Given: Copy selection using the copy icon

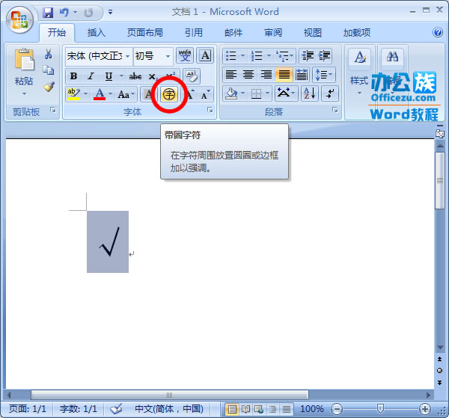Looking at the screenshot, I should tap(48, 70).
